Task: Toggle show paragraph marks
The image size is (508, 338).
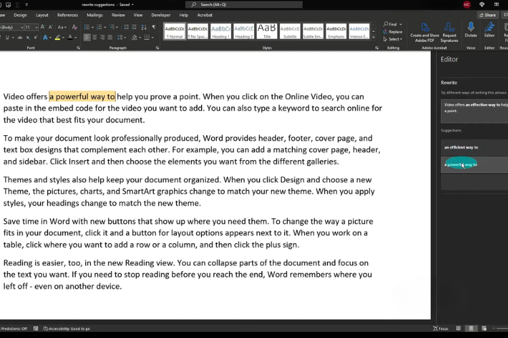Action: 154,27
